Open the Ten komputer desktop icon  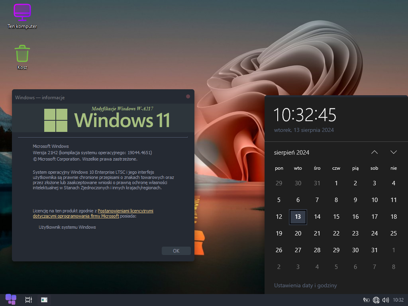click(22, 16)
